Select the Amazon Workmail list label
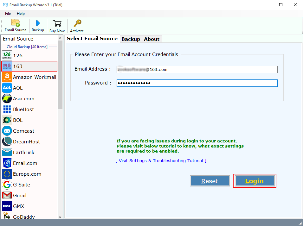 [x=35, y=77]
